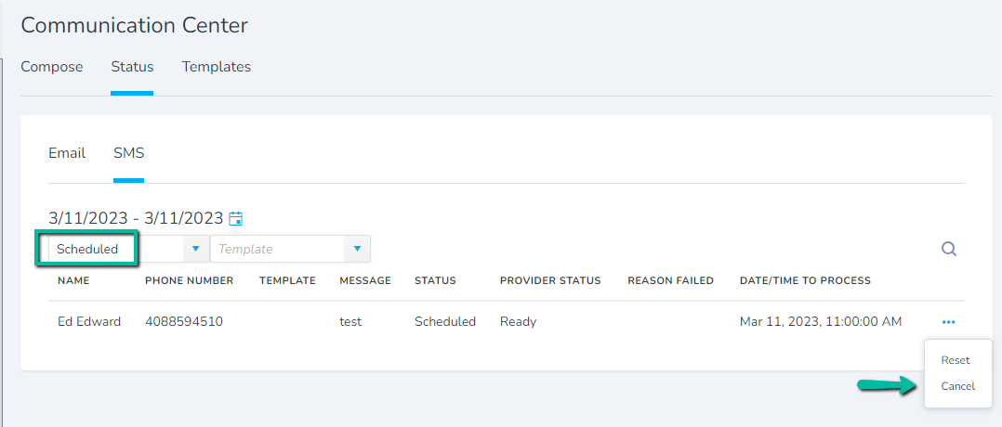
Task: Select the Status tab
Action: click(132, 67)
